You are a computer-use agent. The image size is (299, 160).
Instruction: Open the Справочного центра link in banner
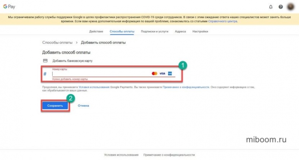pyautogui.click(x=222, y=21)
